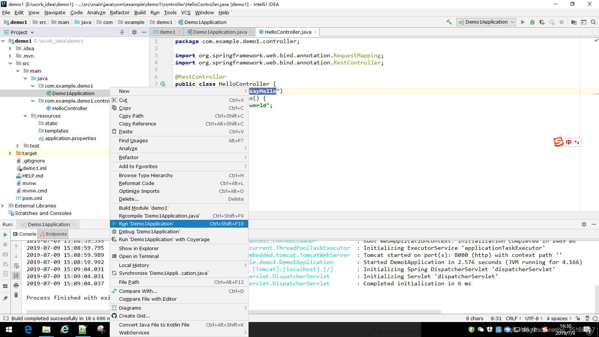Expand External Libraries node
599x337 pixels.
(x=3, y=206)
